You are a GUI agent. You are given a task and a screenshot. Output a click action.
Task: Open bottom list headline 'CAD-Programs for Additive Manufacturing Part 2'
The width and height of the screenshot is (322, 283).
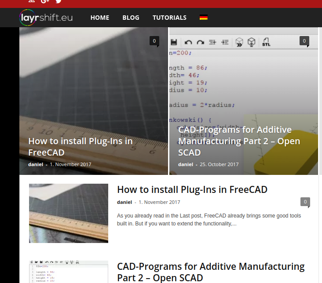point(211,272)
